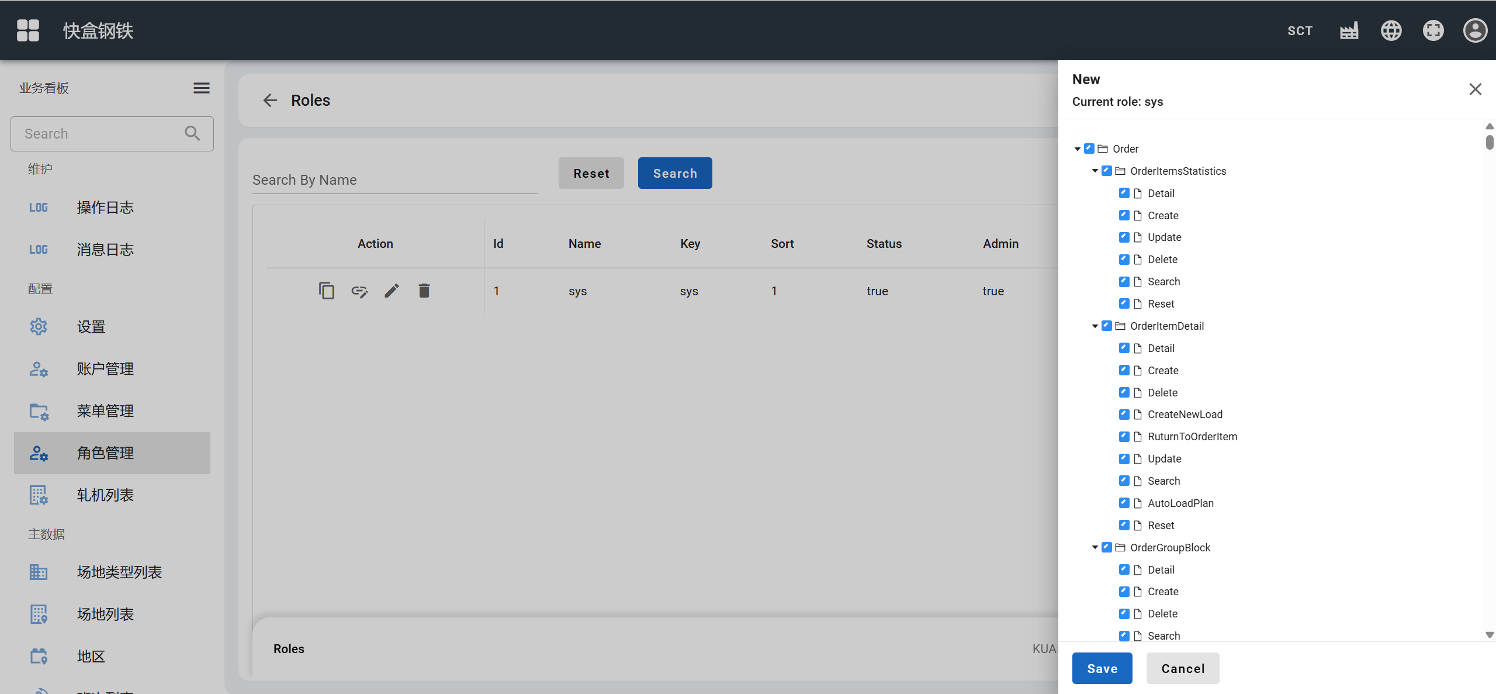1496x694 pixels.
Task: Open 设置 menu item
Action: coord(112,327)
